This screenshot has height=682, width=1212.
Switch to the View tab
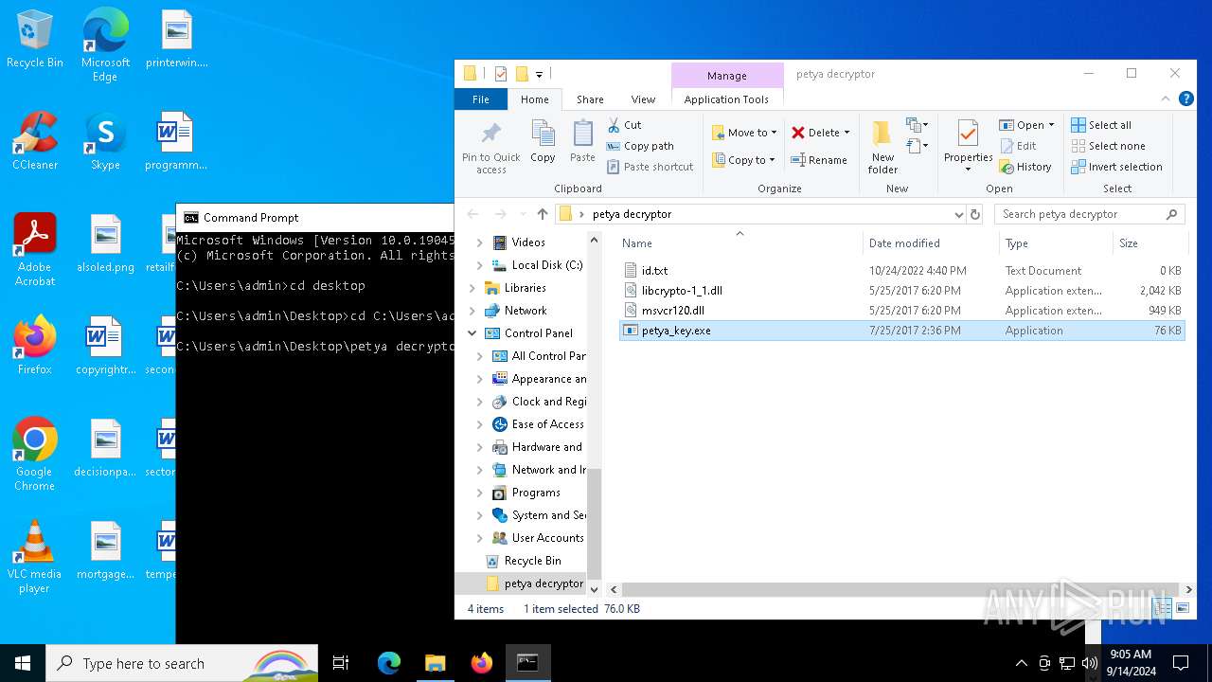coord(643,99)
